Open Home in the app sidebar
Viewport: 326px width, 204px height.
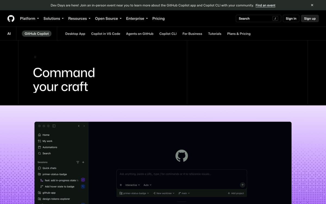(x=44, y=135)
